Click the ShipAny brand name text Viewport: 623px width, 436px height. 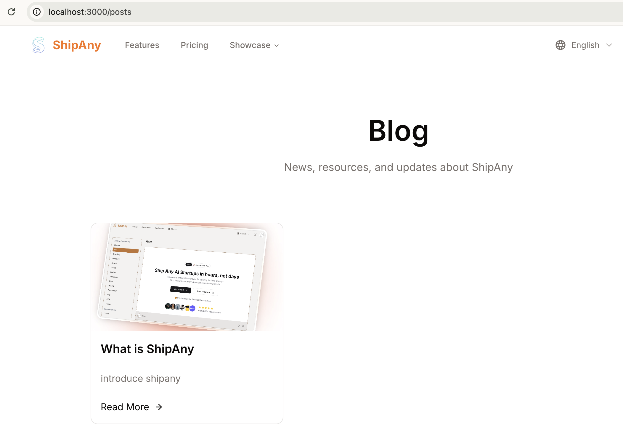coord(77,45)
